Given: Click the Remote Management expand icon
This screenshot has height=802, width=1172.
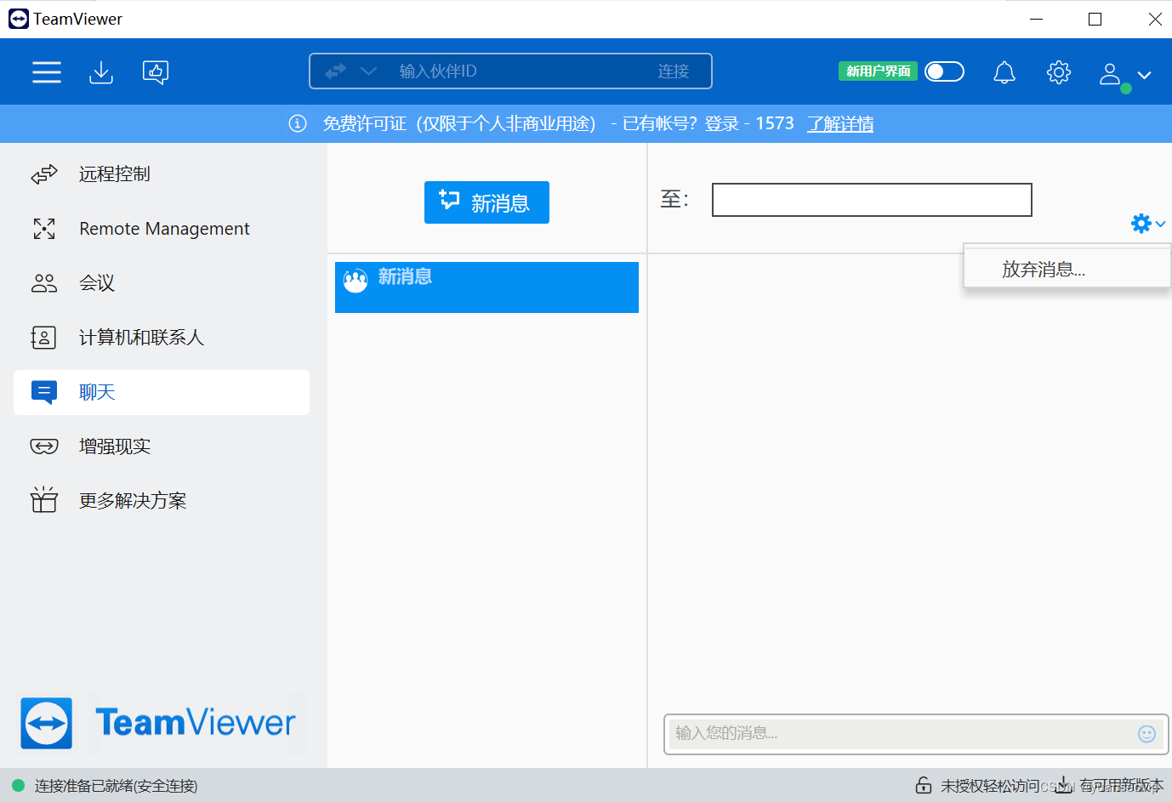Looking at the screenshot, I should (44, 229).
